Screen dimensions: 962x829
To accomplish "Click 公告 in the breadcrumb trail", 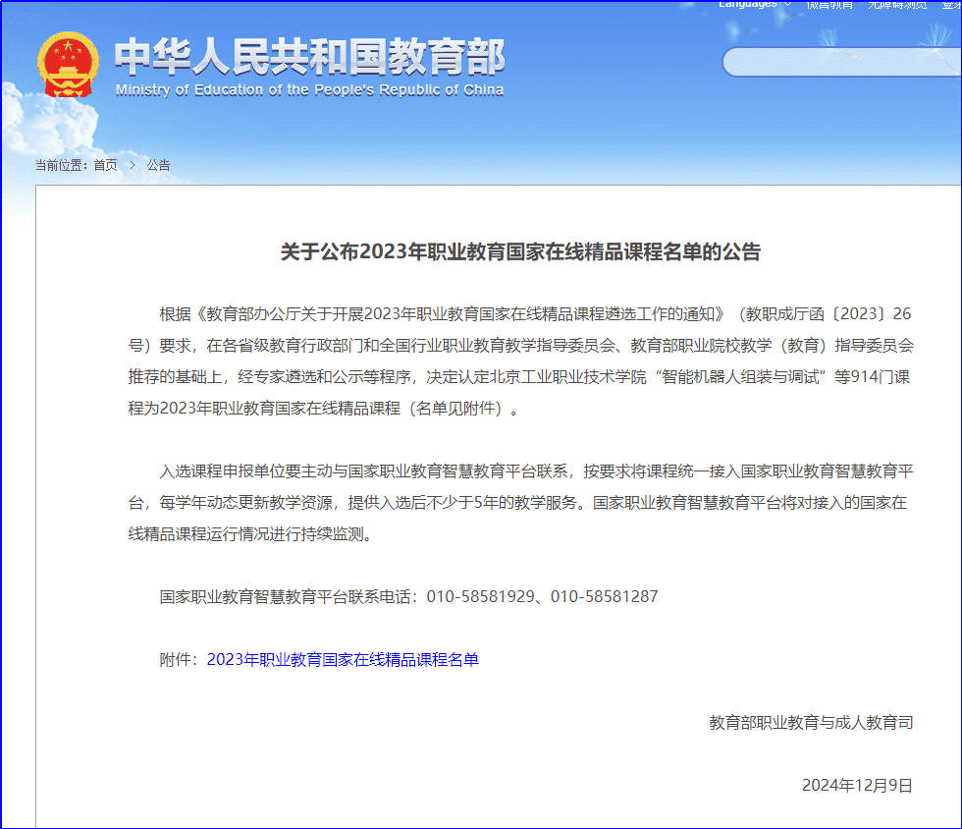I will 158,165.
